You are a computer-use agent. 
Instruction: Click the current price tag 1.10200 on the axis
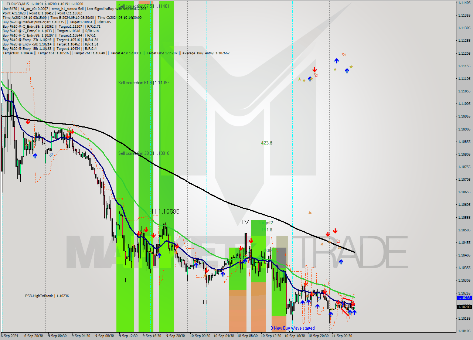tap(464, 307)
